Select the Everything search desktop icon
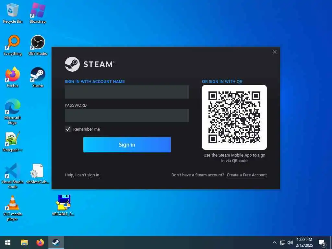 point(13,45)
